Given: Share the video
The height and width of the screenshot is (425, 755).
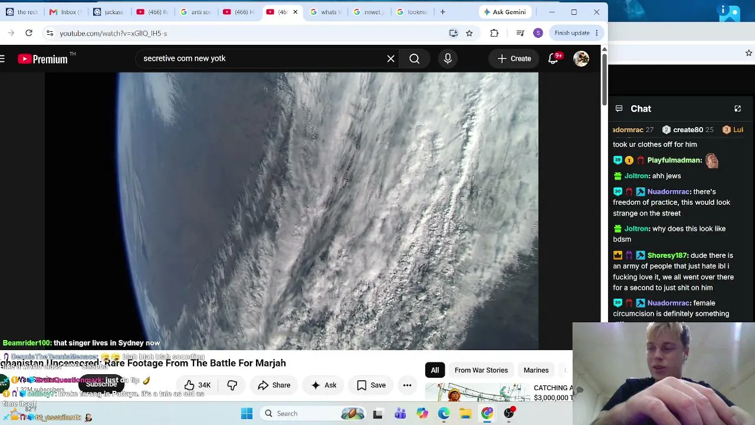Looking at the screenshot, I should 274,385.
